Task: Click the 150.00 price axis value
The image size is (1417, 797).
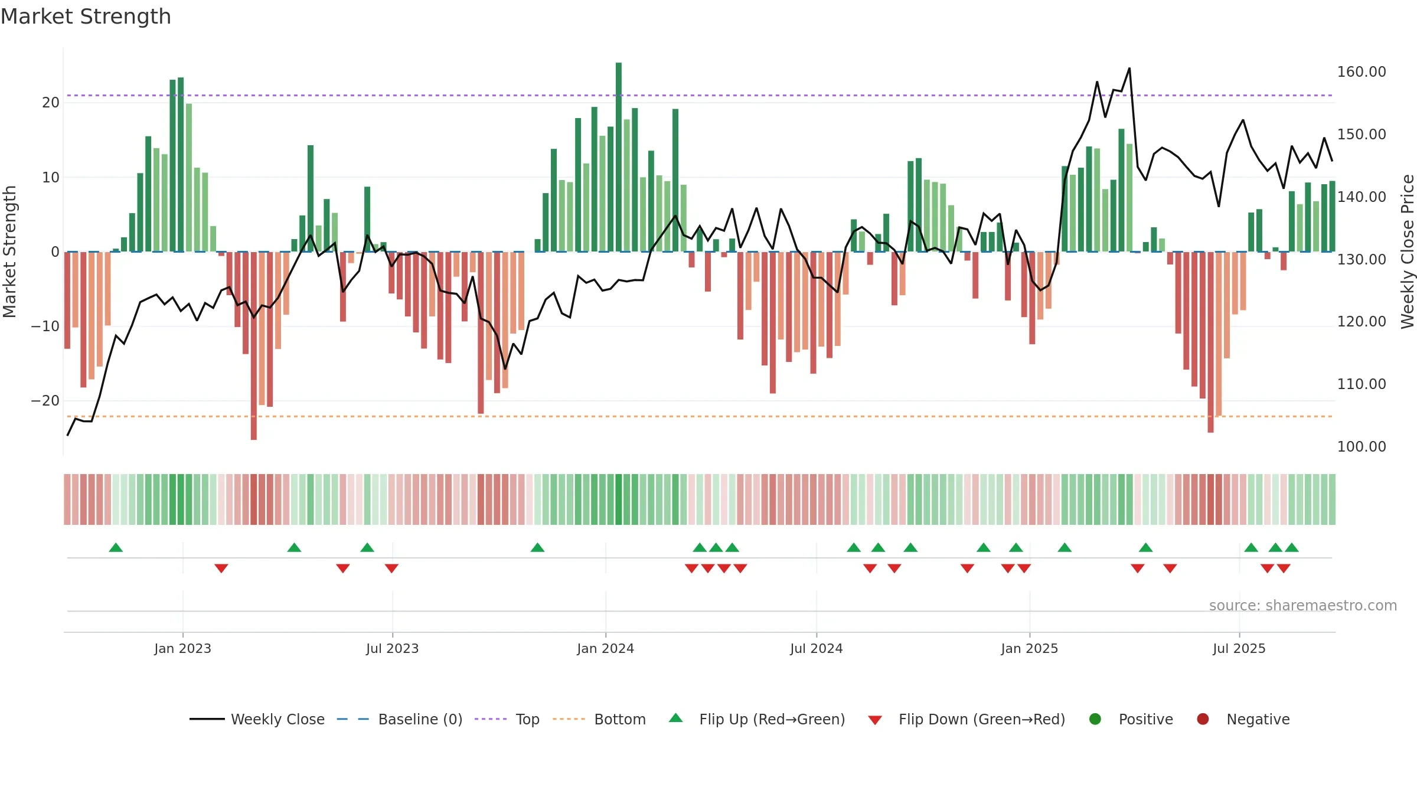Action: (1362, 135)
